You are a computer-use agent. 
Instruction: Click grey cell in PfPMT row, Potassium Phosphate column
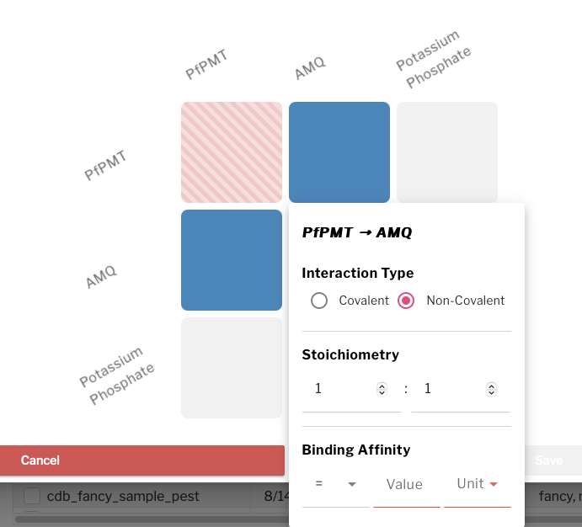(447, 152)
